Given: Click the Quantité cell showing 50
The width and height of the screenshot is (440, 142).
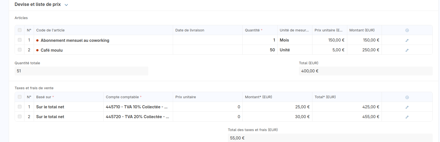Looking at the screenshot, I should (x=260, y=50).
